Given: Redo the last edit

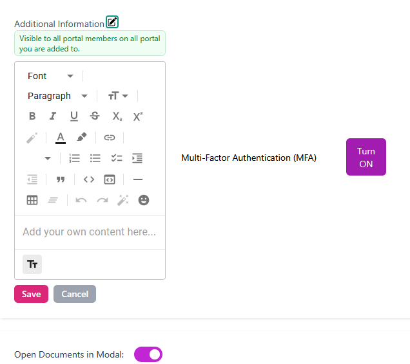Looking at the screenshot, I should pos(102,200).
